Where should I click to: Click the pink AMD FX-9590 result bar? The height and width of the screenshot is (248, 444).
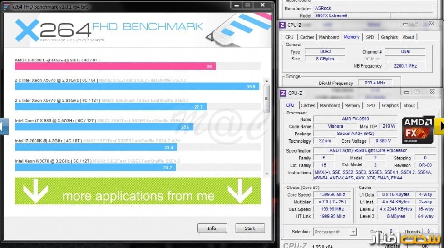click(x=115, y=66)
